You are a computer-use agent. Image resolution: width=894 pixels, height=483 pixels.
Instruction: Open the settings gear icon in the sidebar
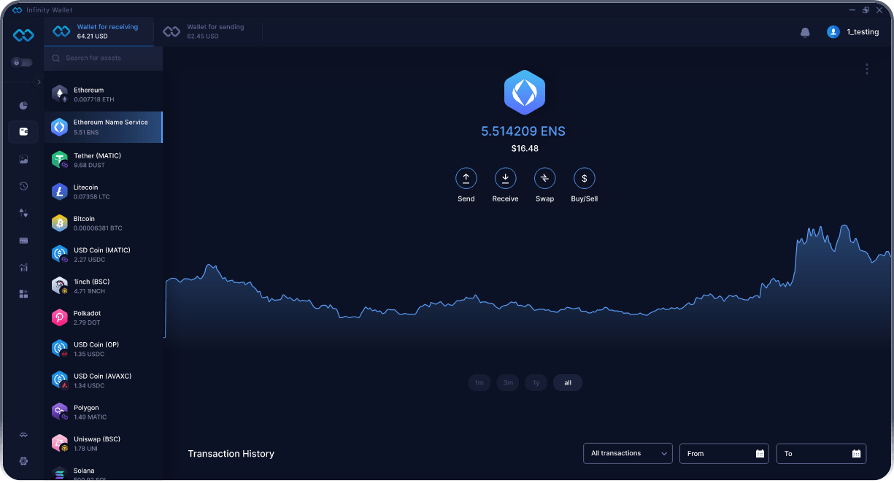23,461
